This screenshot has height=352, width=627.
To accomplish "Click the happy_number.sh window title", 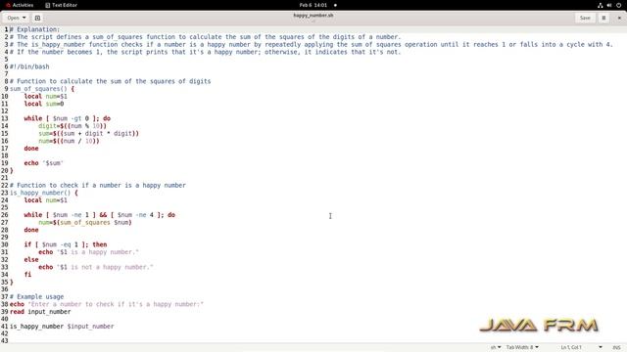I will [x=313, y=16].
